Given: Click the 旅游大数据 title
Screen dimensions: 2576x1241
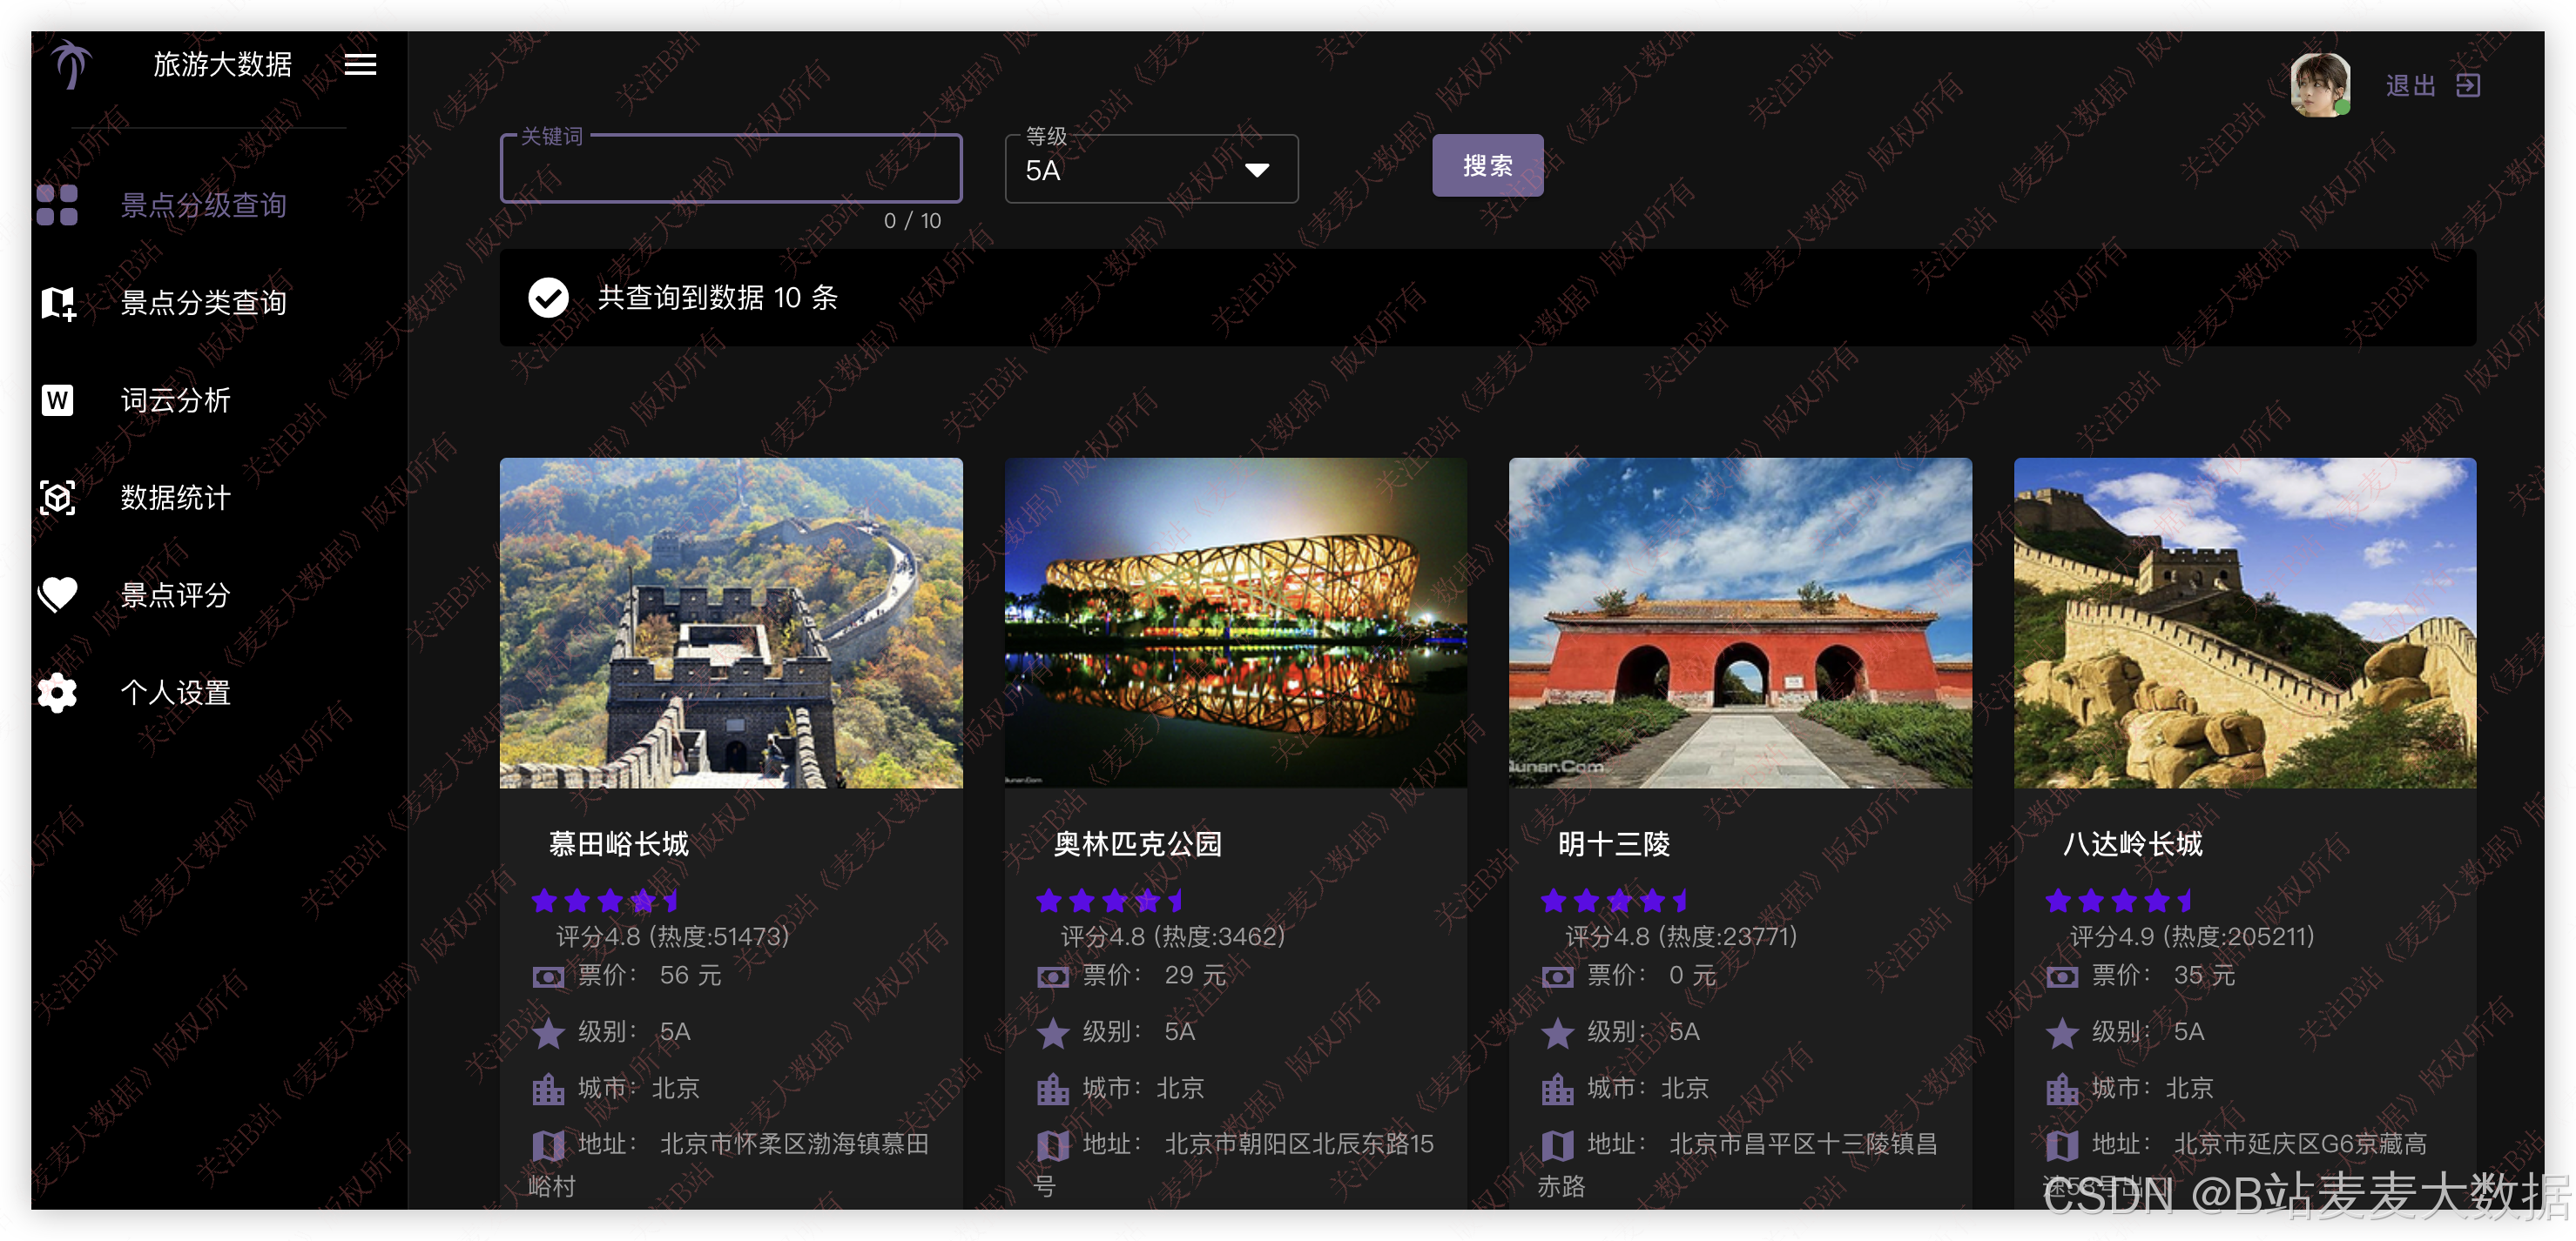Looking at the screenshot, I should pos(222,65).
